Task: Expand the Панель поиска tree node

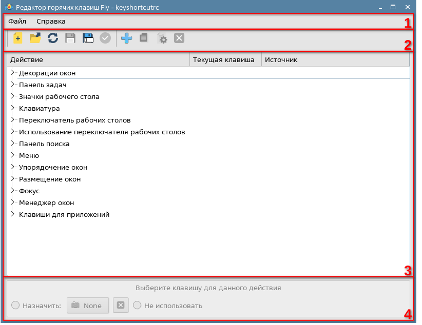Action: pos(12,144)
